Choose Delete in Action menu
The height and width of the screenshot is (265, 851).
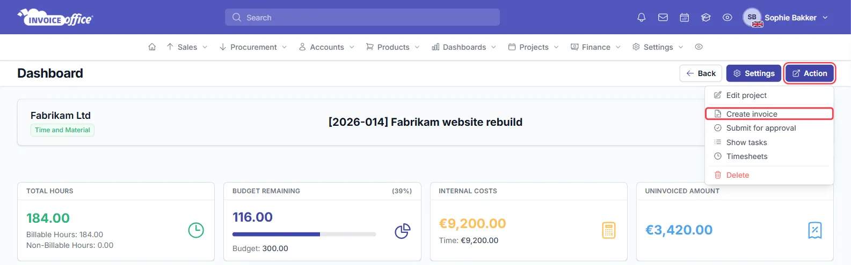pos(769,175)
